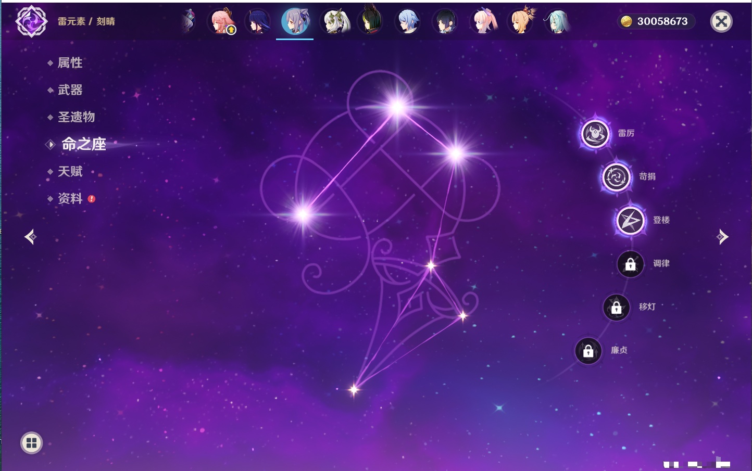
Task: Open the 属性 attributes tab
Action: pos(70,63)
